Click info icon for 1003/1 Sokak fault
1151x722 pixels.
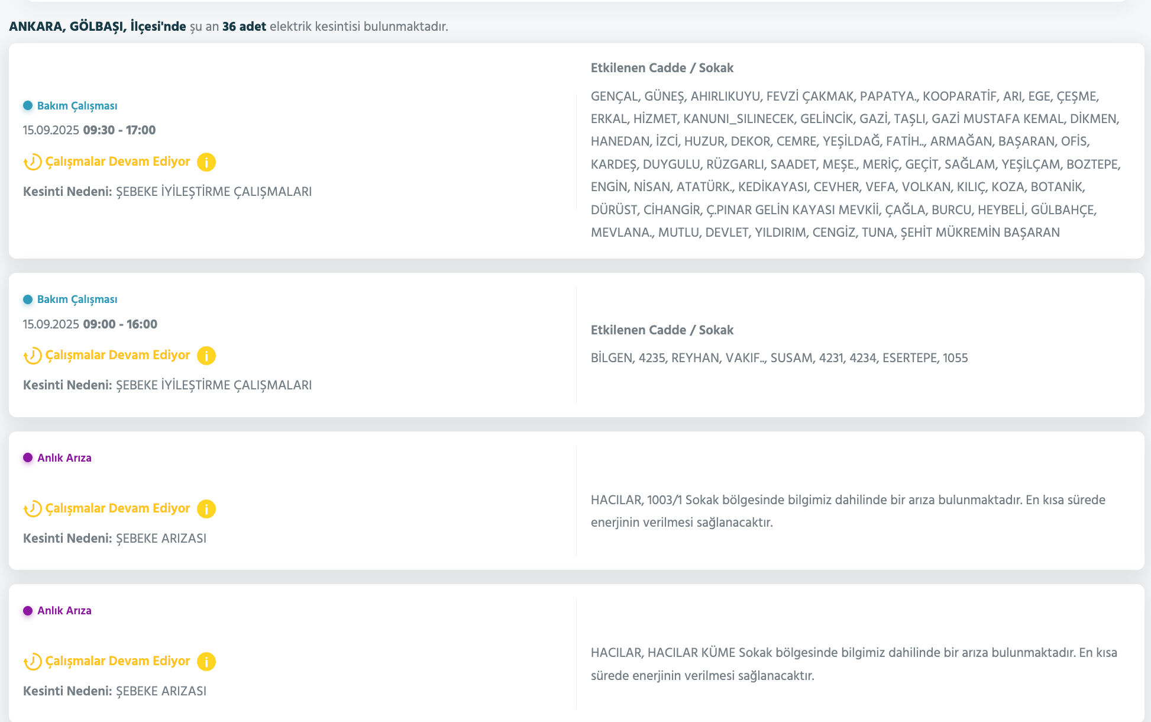point(206,509)
